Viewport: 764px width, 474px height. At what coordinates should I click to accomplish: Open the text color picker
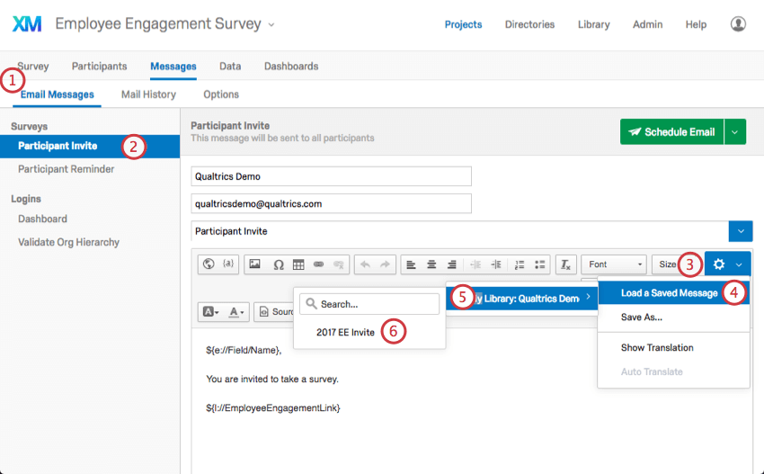click(x=236, y=312)
